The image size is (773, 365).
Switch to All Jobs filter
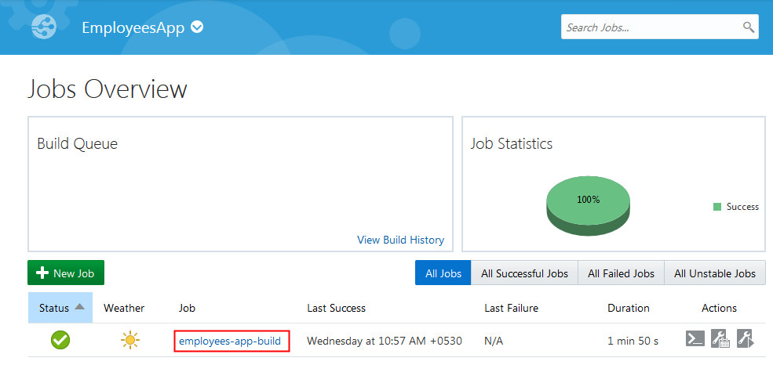443,273
